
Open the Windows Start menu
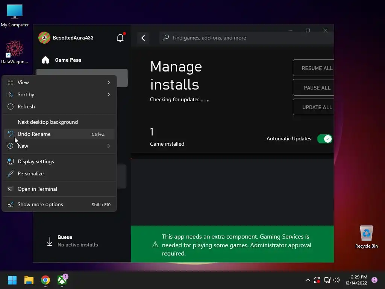[x=12, y=280]
